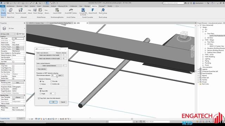Toggle the Sun Path checkbox in Properties
The width and height of the screenshot is (225, 126).
click(13, 62)
